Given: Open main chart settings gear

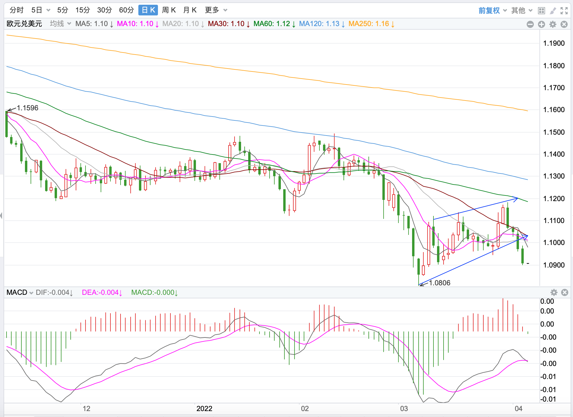Looking at the screenshot, I should point(553,24).
